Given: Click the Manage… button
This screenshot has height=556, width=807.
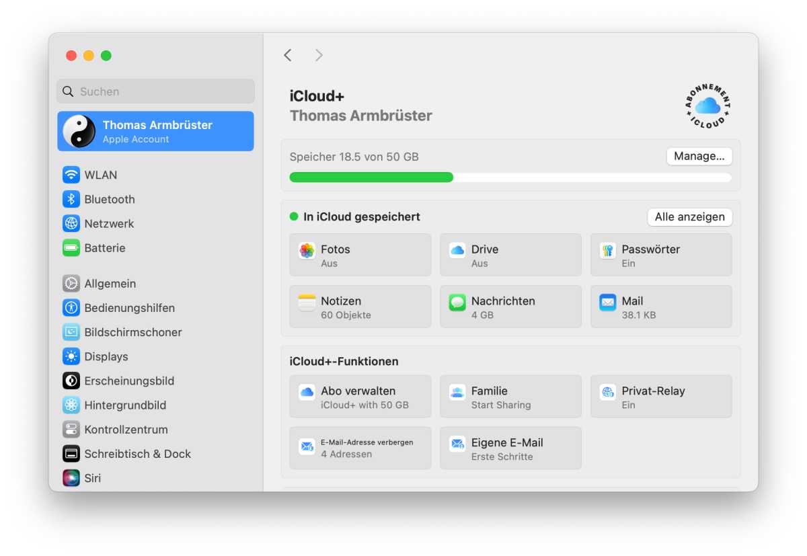Looking at the screenshot, I should tap(699, 156).
